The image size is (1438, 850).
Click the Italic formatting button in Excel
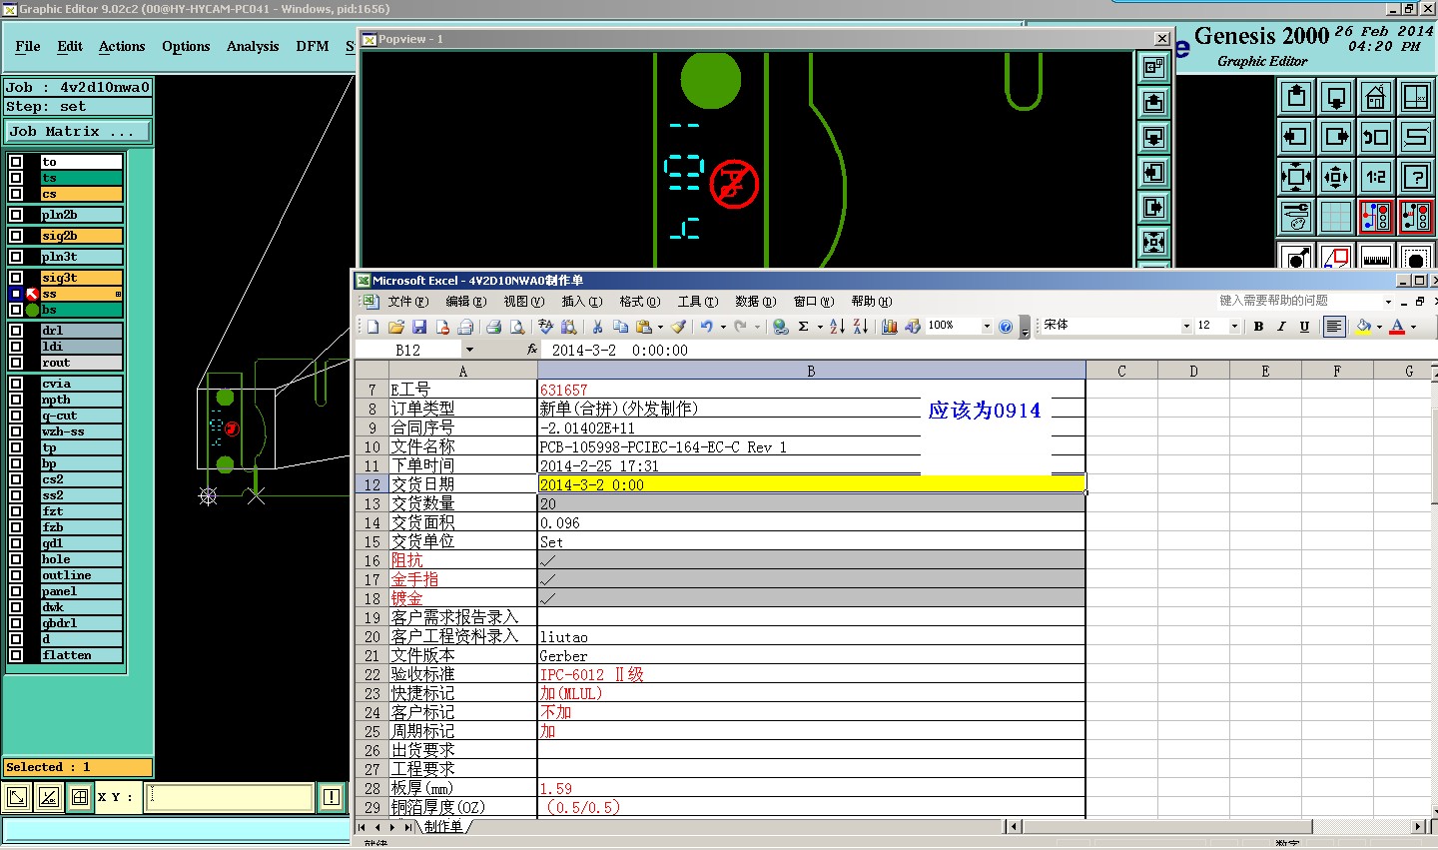point(1281,327)
